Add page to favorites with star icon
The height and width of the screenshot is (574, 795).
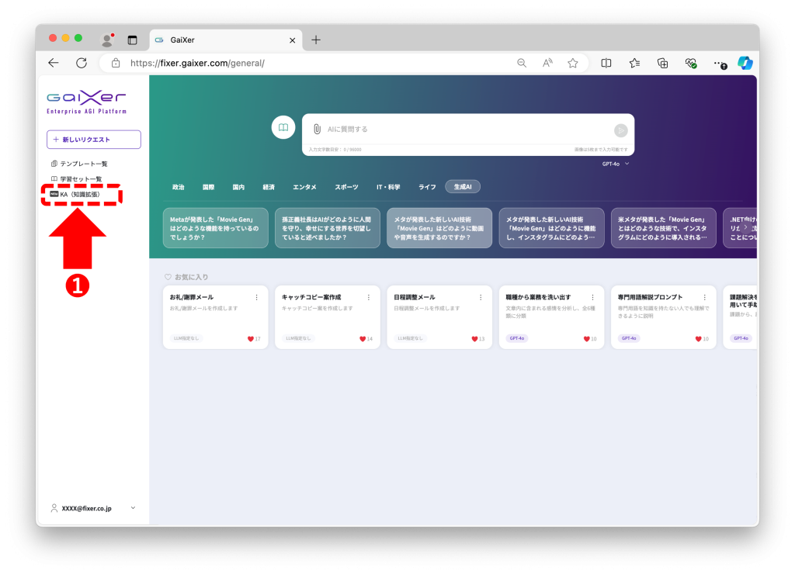pyautogui.click(x=573, y=63)
